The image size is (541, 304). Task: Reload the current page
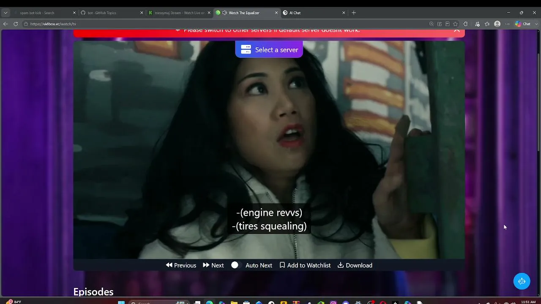click(x=16, y=24)
